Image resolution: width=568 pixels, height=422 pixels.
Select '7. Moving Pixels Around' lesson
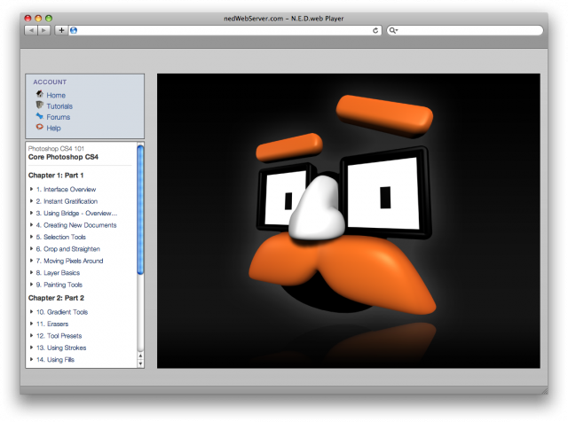[x=69, y=261]
